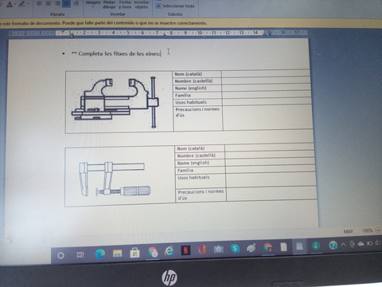Click 'Nombre (castellà)' in the first table
The image size is (382, 287).
tap(193, 81)
